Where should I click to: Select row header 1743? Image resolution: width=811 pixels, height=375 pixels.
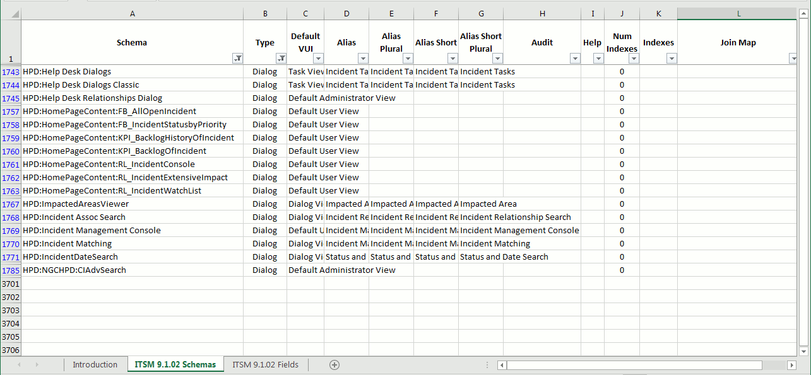click(11, 72)
